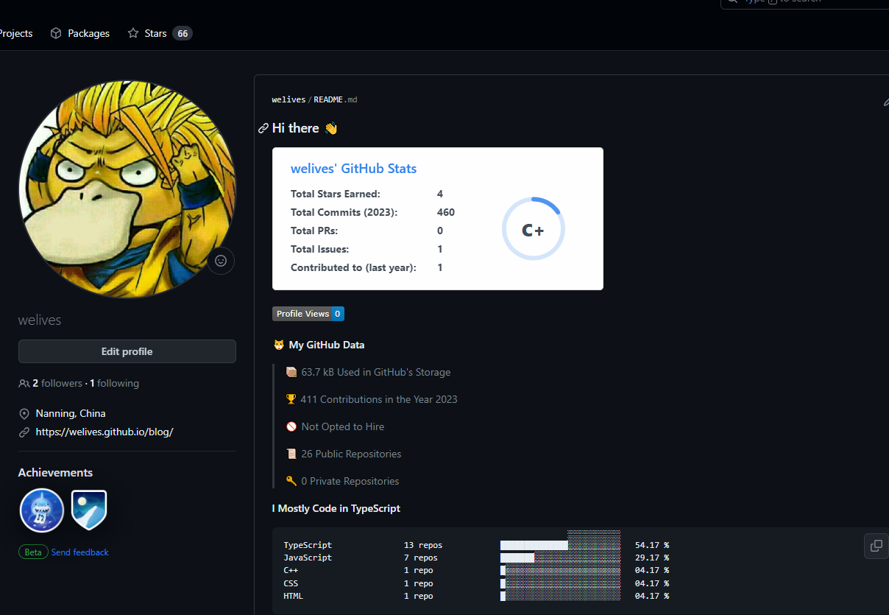Image resolution: width=889 pixels, height=615 pixels.
Task: Click the trophy icon beside contributions
Action: pos(291,399)
